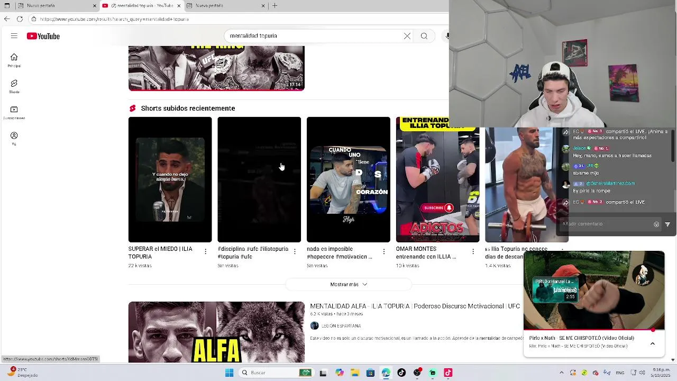This screenshot has width=677, height=381.
Task: Open the nada es imposible short thumbnail
Action: click(349, 179)
